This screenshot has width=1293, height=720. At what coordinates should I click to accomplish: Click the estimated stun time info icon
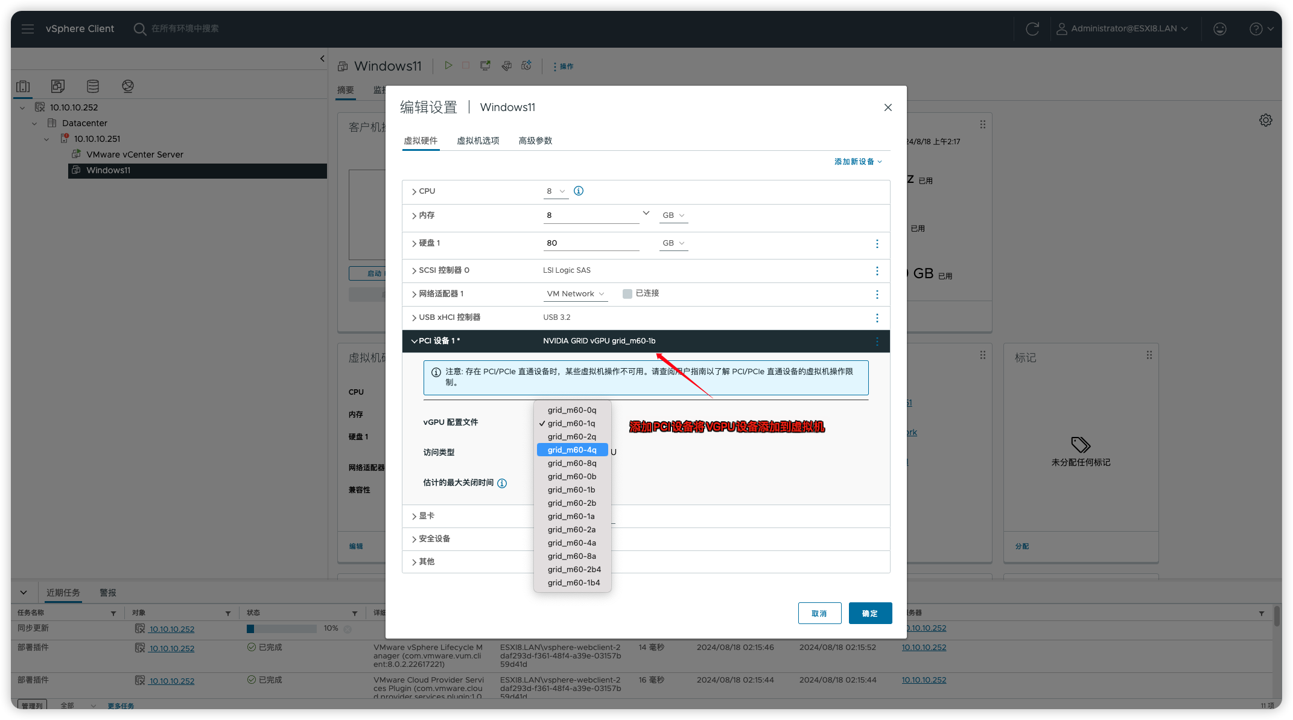click(x=502, y=483)
